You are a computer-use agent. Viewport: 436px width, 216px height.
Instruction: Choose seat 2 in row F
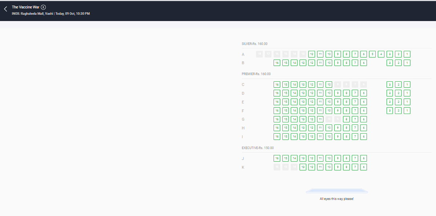point(399,110)
